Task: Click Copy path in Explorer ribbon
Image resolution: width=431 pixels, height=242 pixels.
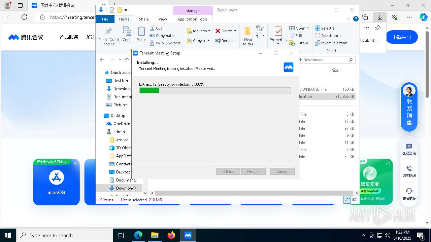Action: [162, 36]
